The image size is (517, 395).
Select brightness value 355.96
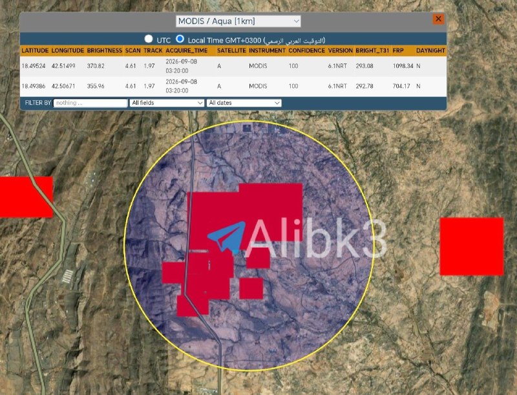point(96,86)
